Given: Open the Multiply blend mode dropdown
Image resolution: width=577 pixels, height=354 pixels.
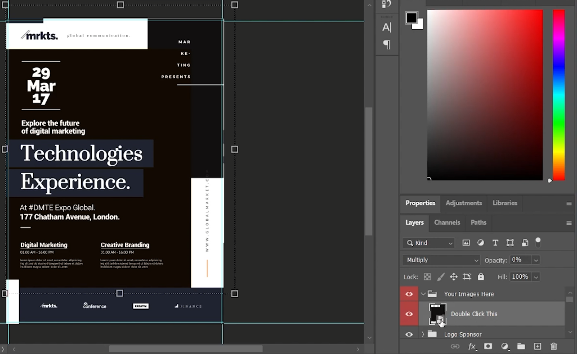Looking at the screenshot, I should click(441, 260).
